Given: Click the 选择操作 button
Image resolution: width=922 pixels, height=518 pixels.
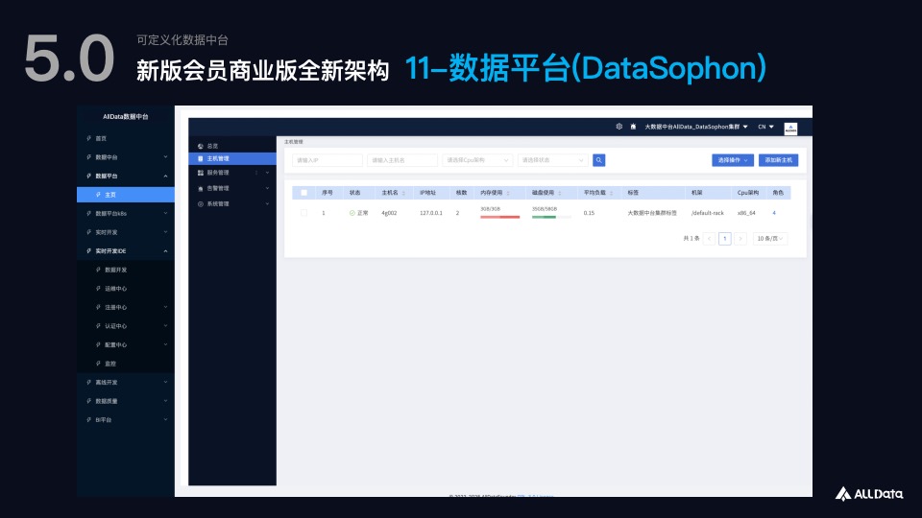Looking at the screenshot, I should point(733,160).
